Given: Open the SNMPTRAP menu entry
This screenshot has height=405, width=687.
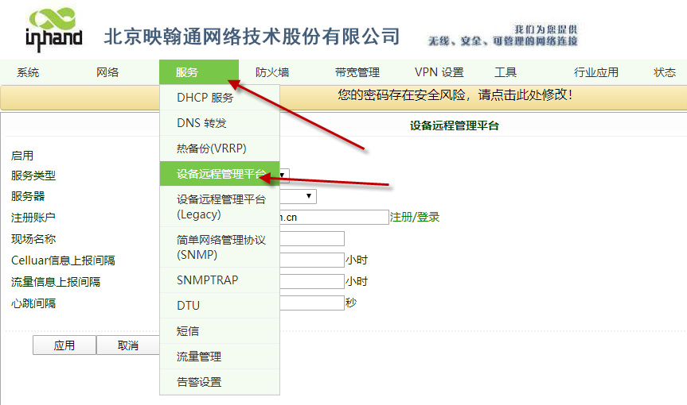Looking at the screenshot, I should pos(207,280).
